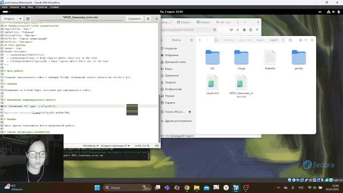The width and height of the screenshot is (343, 193).
Task: Open Документы in the Files sidebar
Action: coord(177,76)
